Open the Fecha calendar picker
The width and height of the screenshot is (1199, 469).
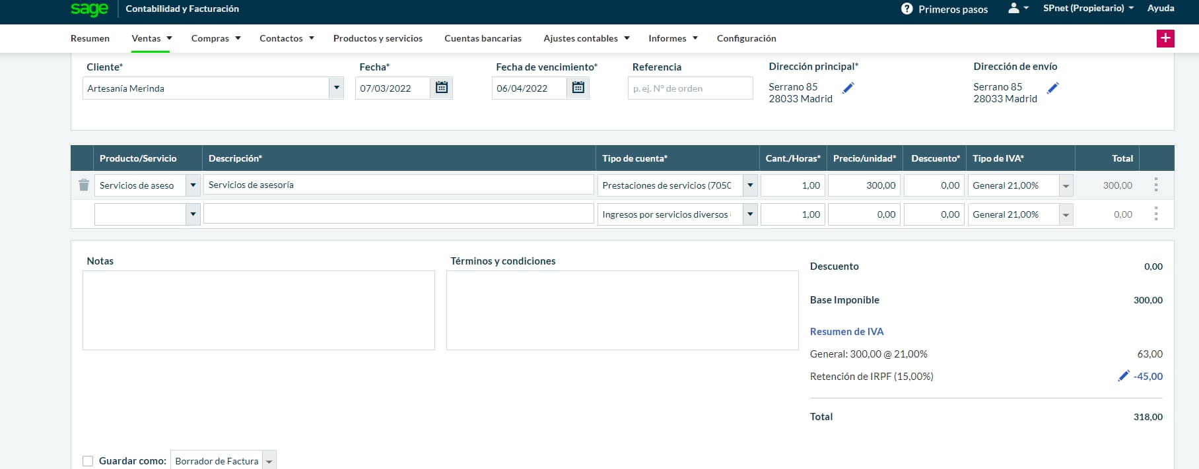pos(441,88)
